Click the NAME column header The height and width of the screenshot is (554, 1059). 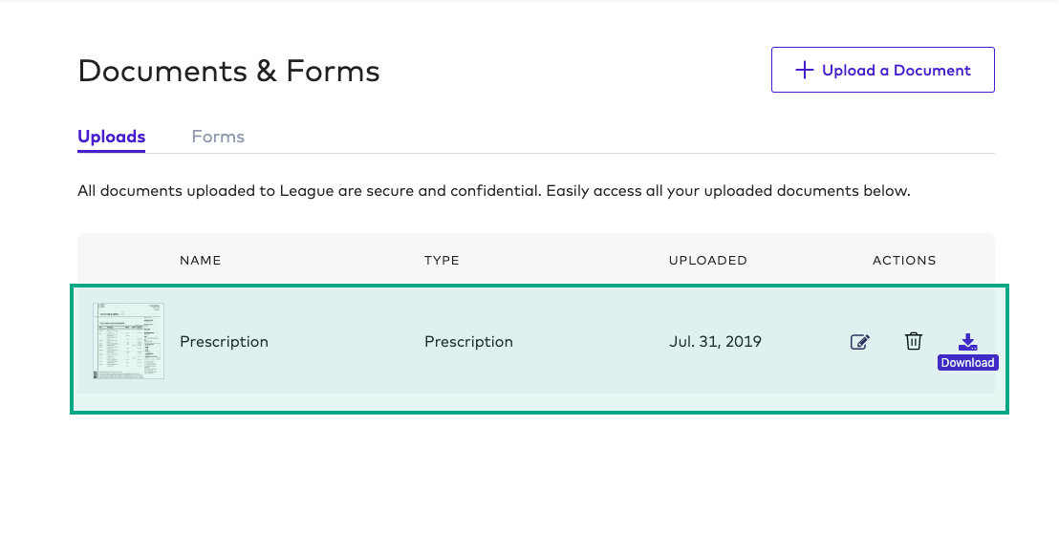click(200, 260)
